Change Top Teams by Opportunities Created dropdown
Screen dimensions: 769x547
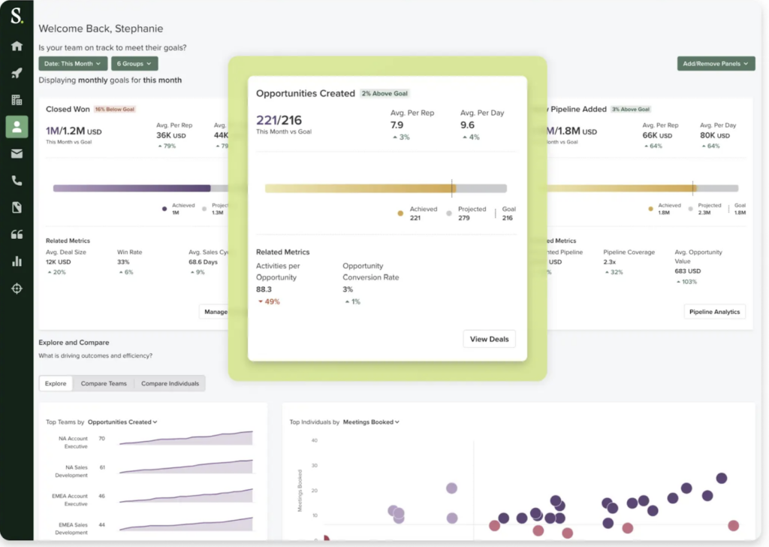point(122,422)
